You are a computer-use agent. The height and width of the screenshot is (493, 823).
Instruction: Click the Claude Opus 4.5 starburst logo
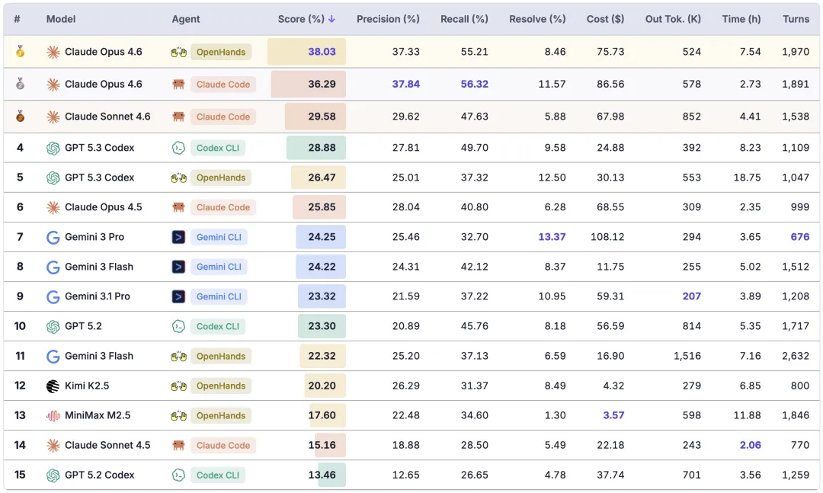point(53,207)
